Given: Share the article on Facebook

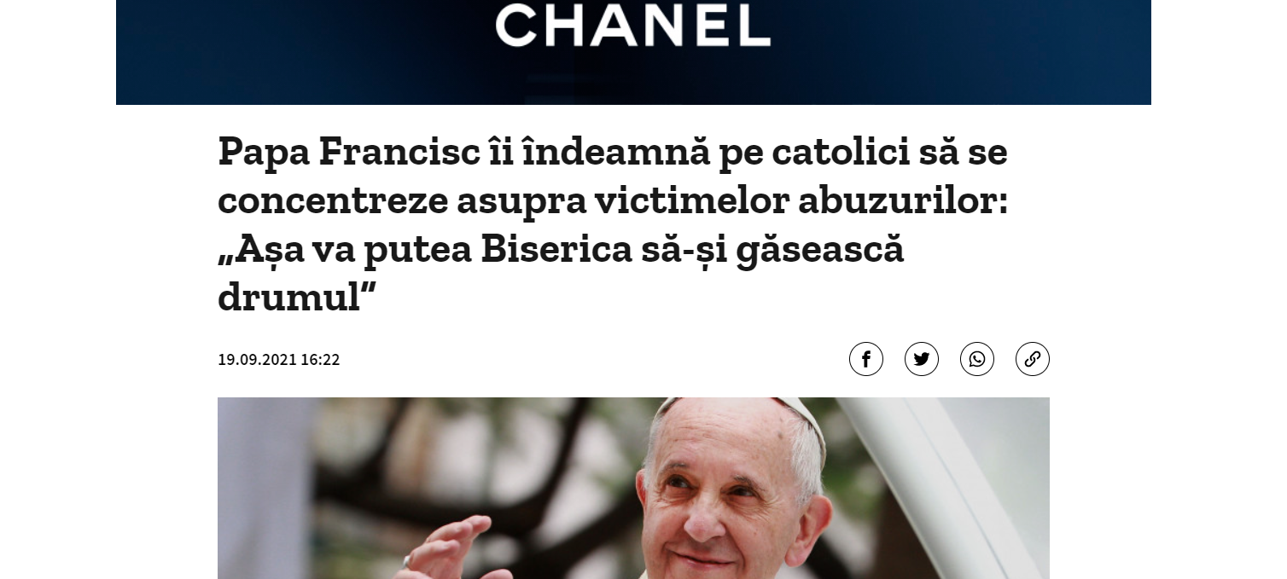Looking at the screenshot, I should (x=865, y=359).
